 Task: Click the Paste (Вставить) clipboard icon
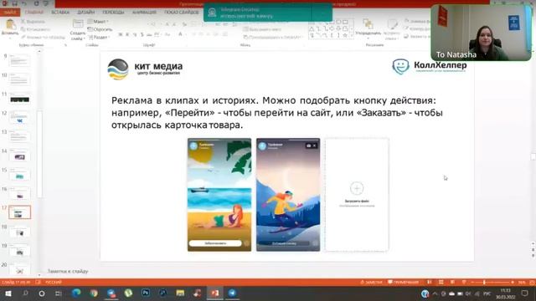(10, 24)
